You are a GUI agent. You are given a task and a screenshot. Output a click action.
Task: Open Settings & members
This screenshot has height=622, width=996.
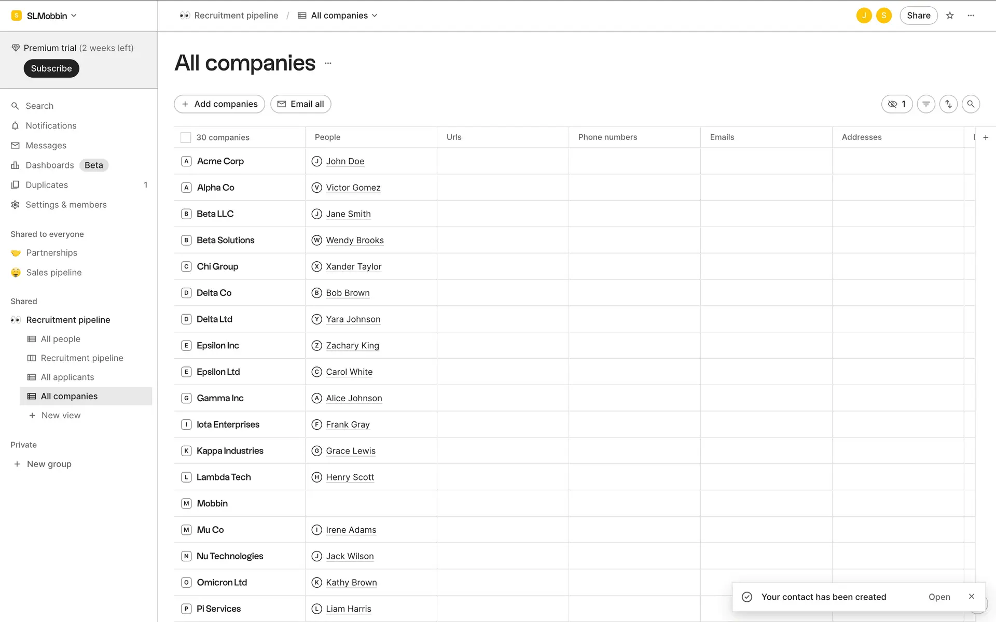pos(66,205)
